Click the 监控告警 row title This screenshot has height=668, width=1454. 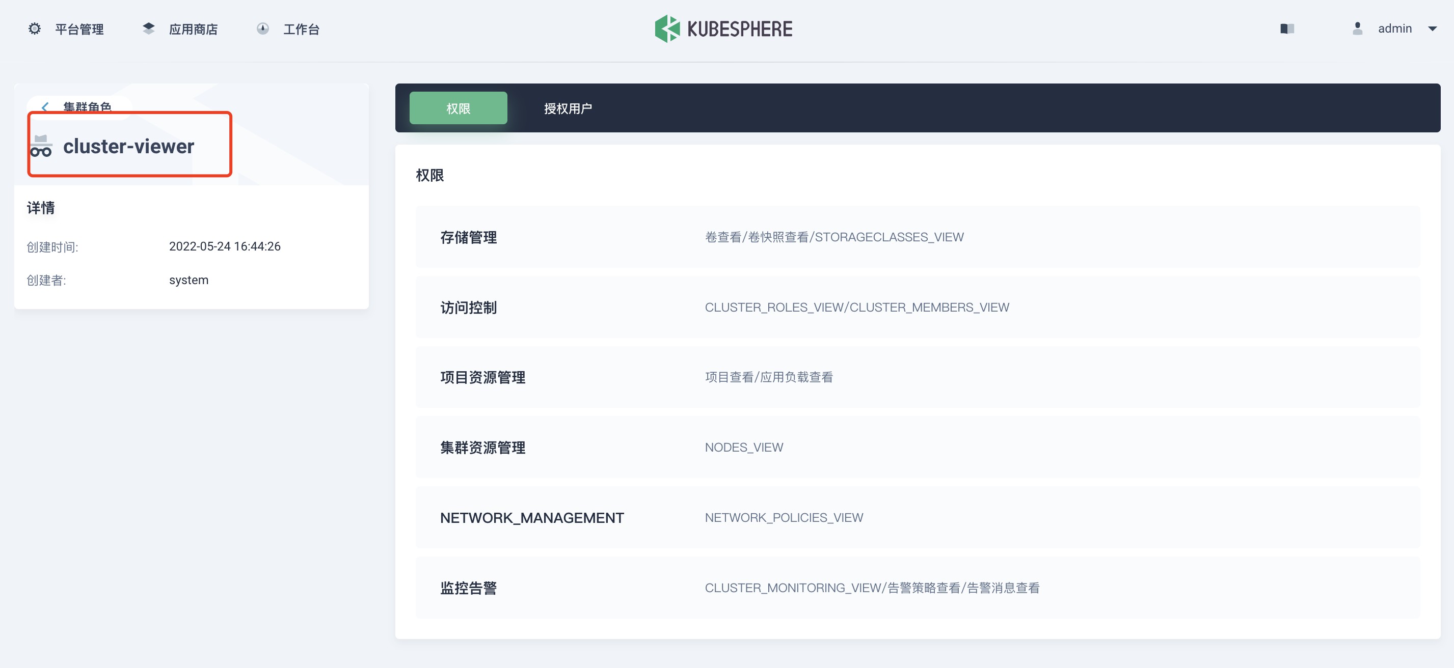468,588
